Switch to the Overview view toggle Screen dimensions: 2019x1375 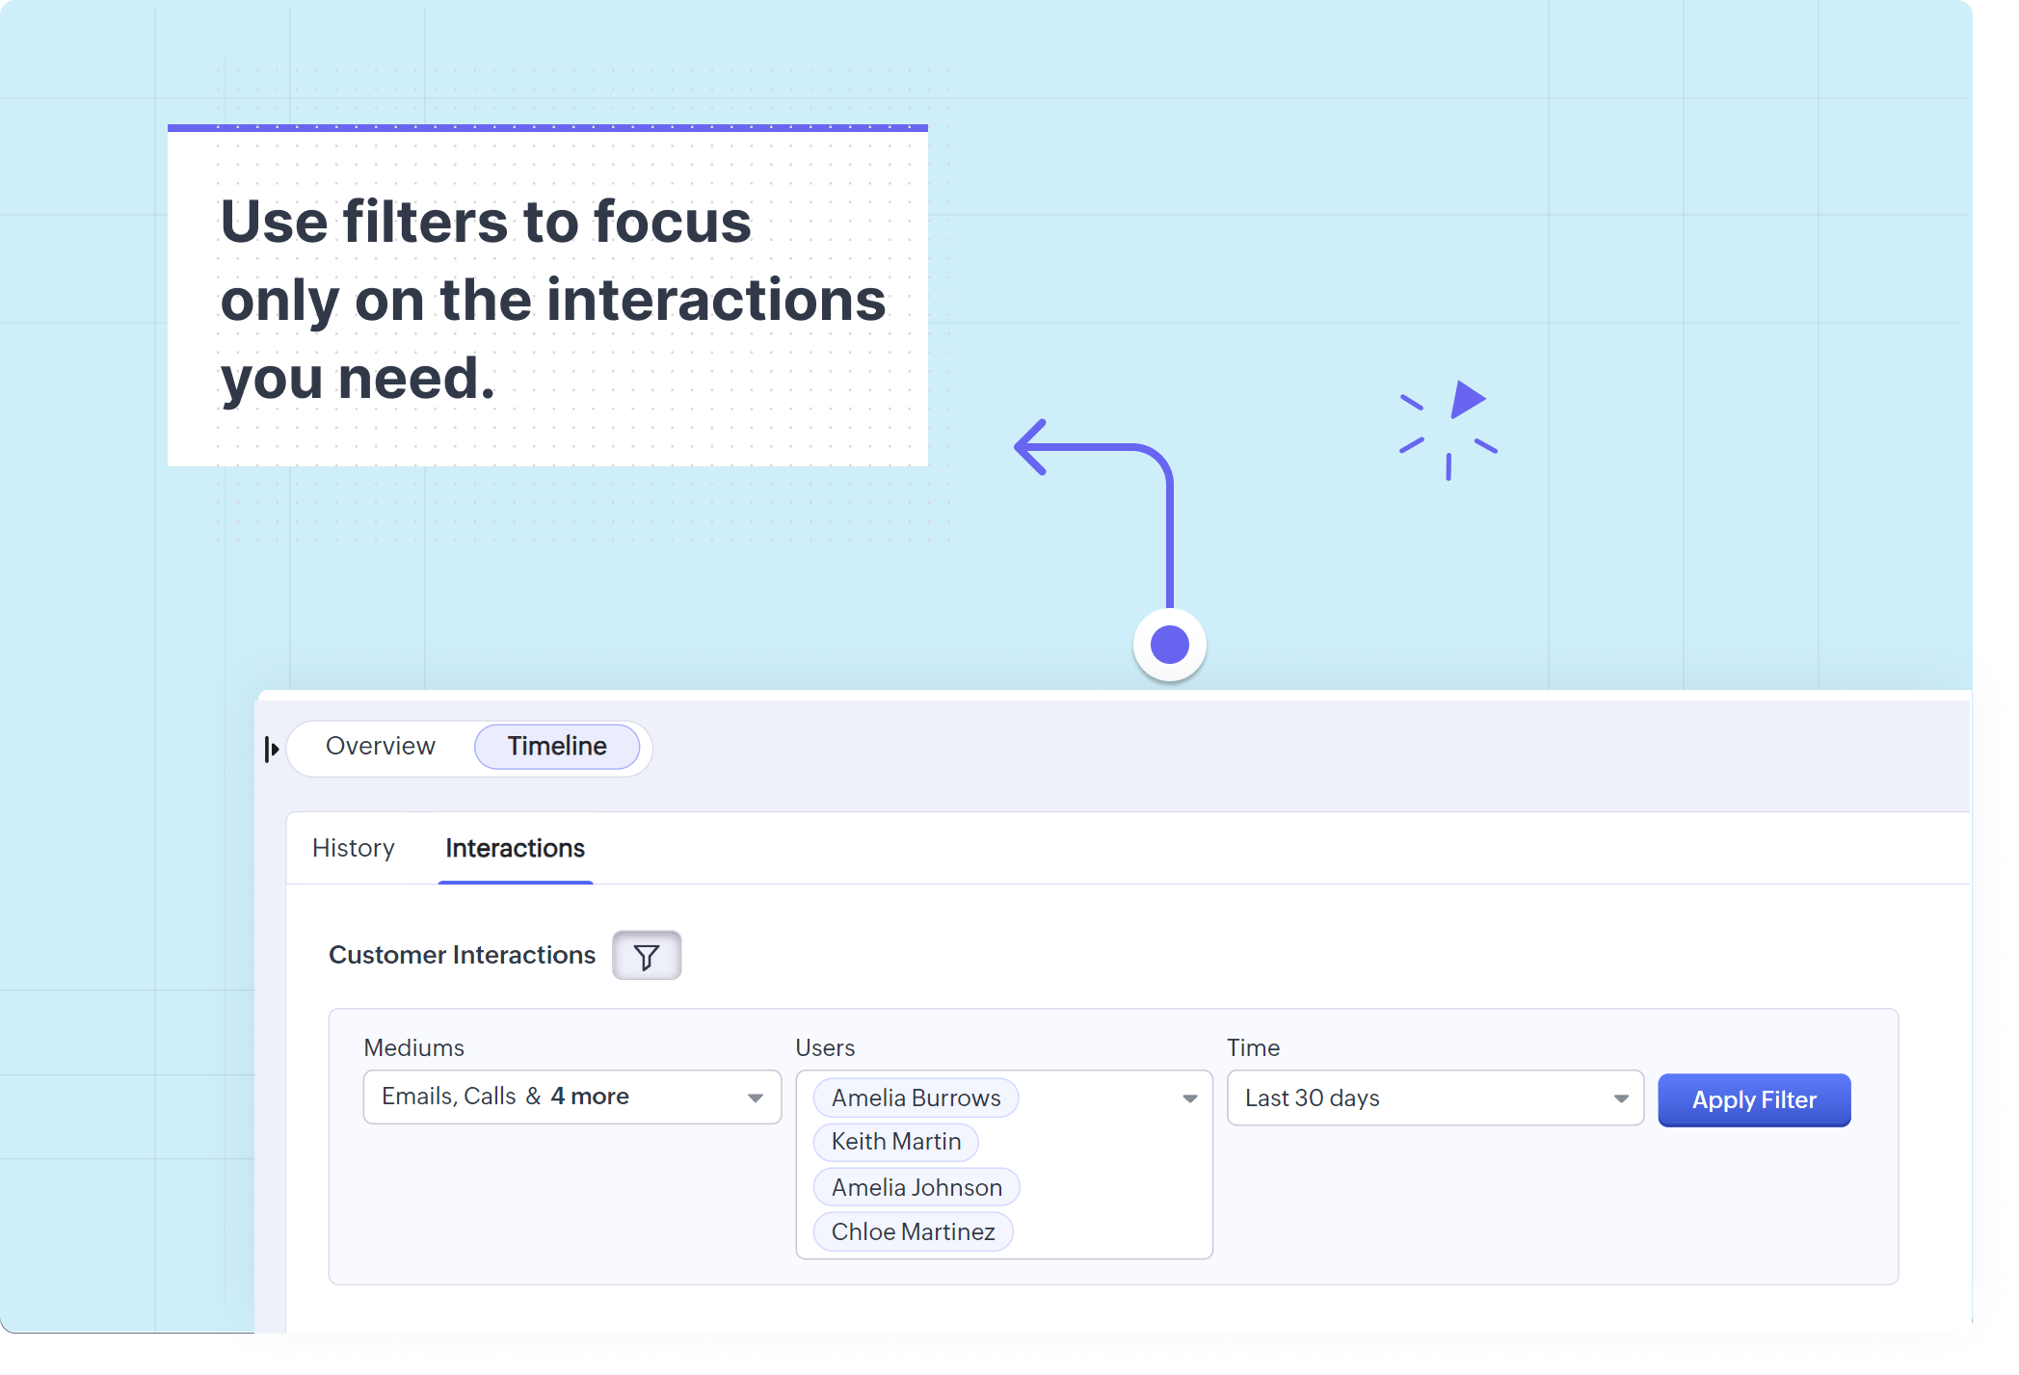pos(380,747)
